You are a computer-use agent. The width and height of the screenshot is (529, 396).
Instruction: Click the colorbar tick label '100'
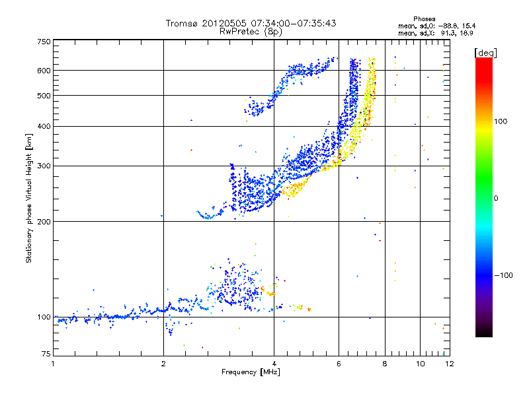click(x=501, y=121)
